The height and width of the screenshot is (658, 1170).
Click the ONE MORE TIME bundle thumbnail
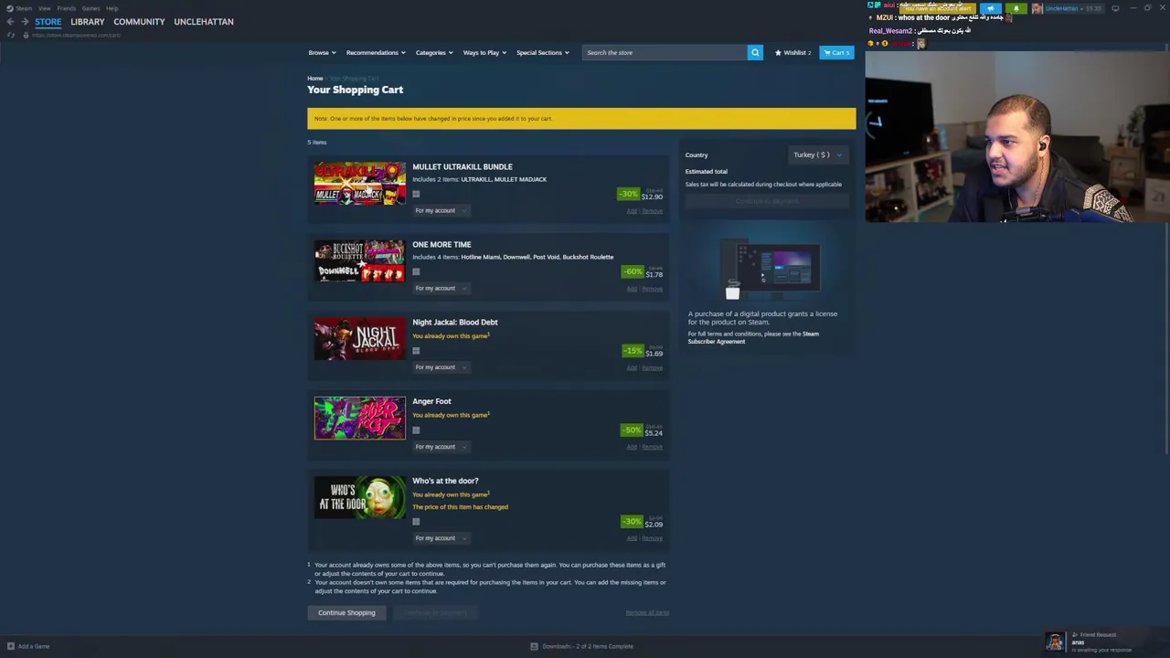pyautogui.click(x=360, y=261)
